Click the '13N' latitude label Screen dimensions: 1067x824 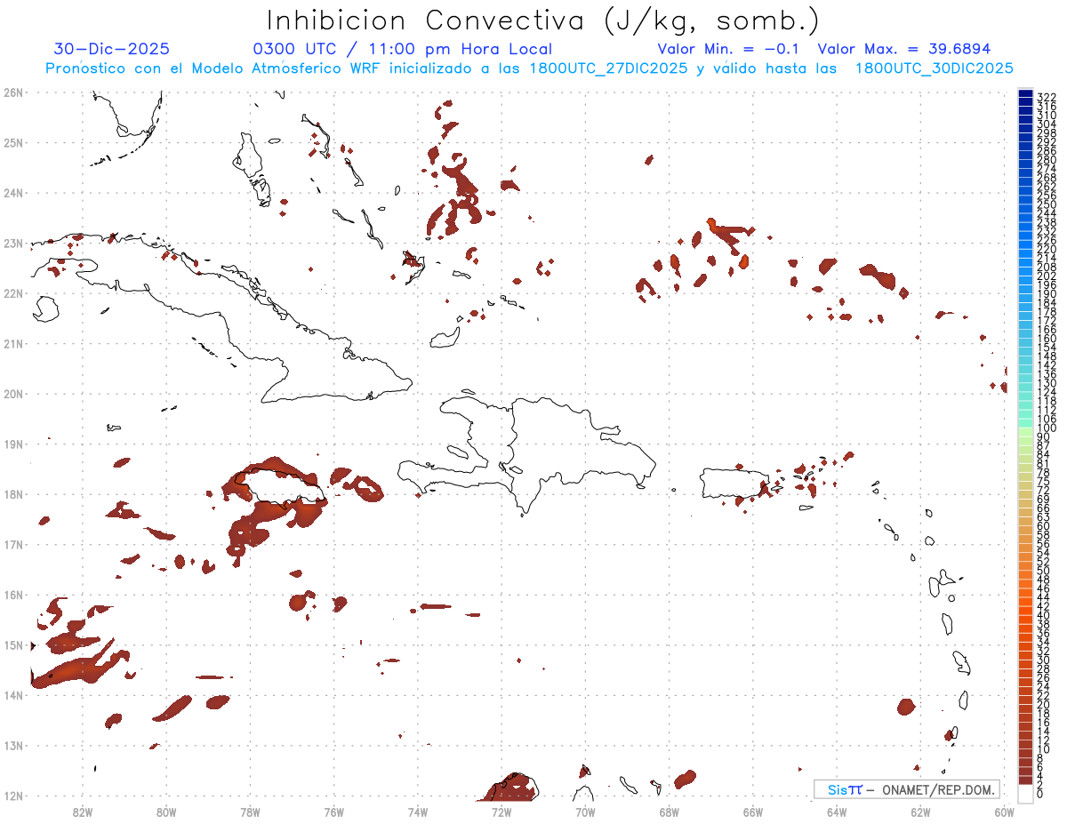coord(13,745)
